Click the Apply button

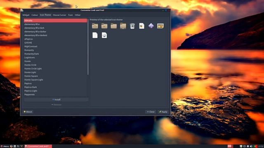163,112
